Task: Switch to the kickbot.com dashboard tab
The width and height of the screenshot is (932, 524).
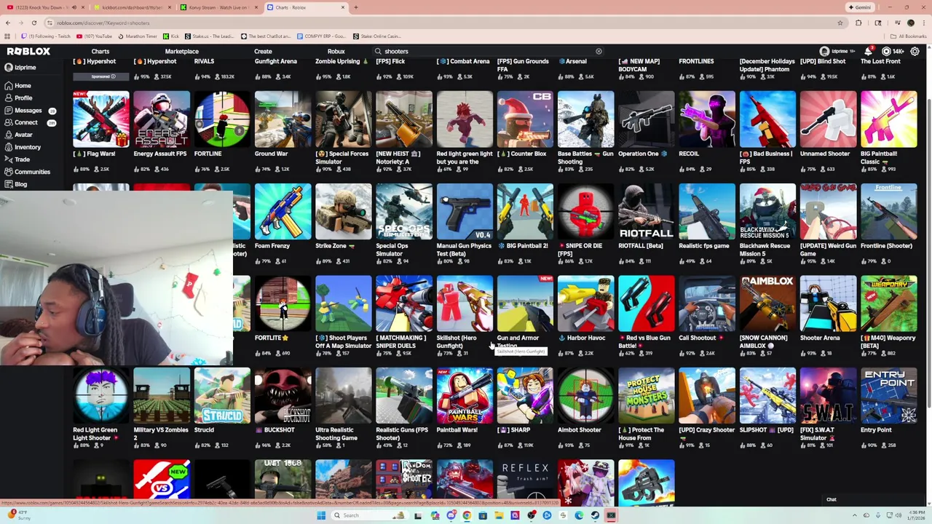Action: click(x=131, y=7)
